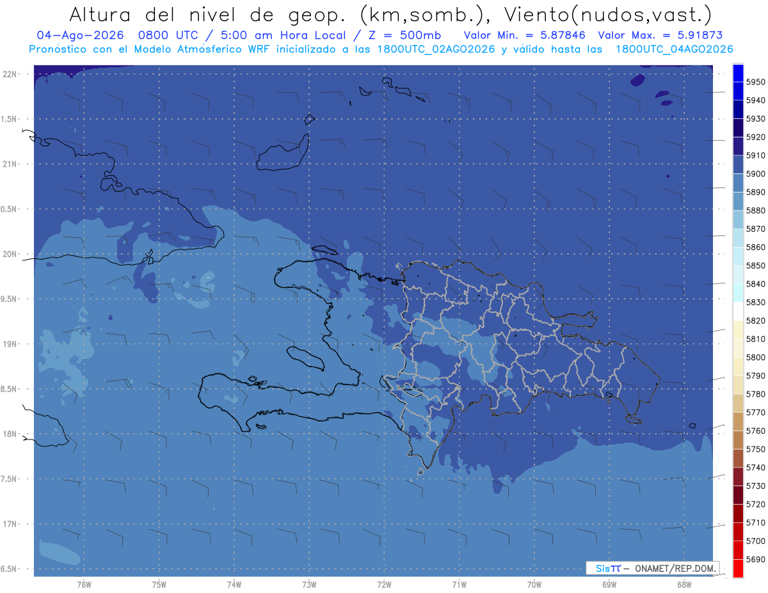
Task: Click the chart title 'Altura del nivel de geop.'
Action: 209,14
